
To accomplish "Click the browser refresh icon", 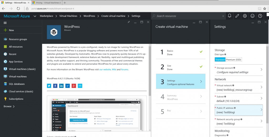I will point(18,9).
